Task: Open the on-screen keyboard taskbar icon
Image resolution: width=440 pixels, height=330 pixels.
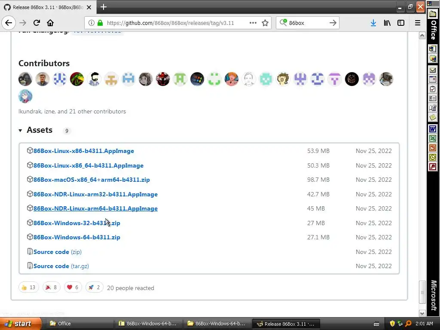Action: coord(376,324)
